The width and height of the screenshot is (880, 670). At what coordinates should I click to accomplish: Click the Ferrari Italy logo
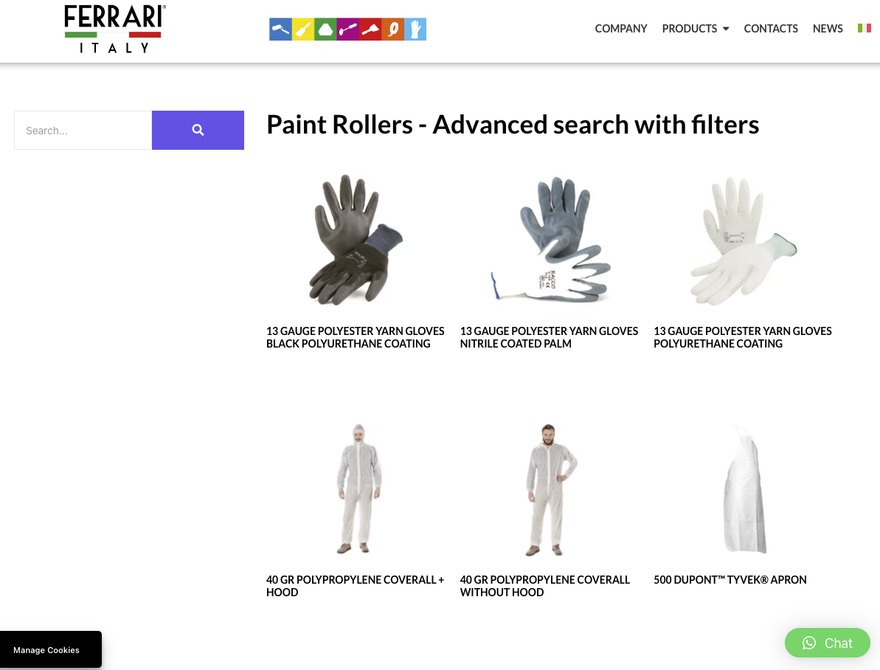tap(114, 30)
